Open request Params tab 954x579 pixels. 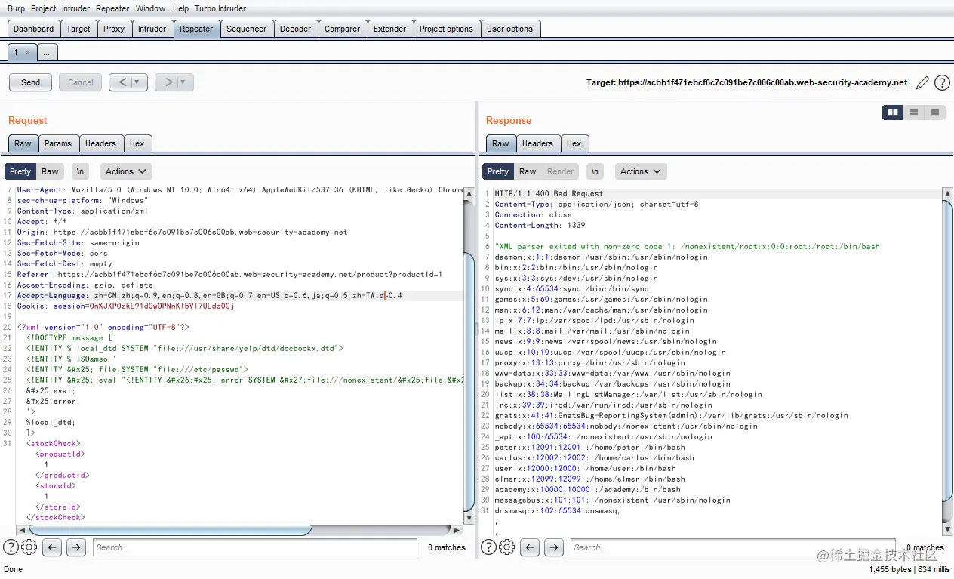58,143
